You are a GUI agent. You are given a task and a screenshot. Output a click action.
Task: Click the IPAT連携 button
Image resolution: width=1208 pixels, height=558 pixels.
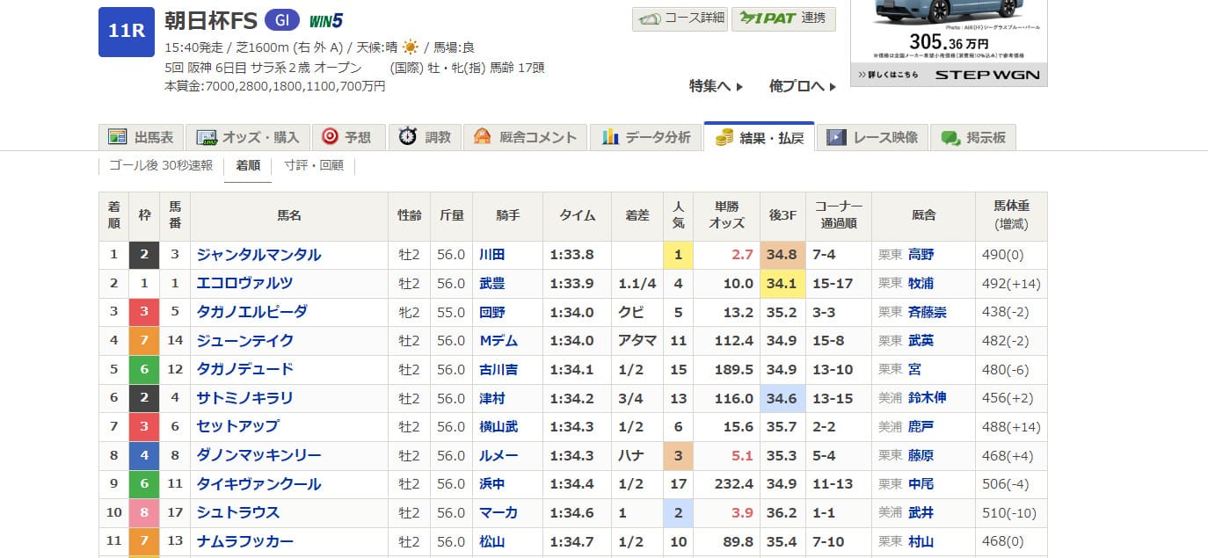(783, 18)
